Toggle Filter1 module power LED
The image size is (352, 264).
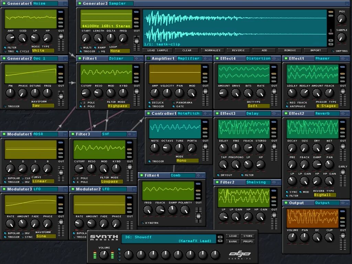[79, 58]
